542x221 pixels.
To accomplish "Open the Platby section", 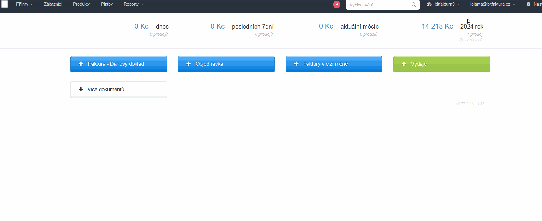I will (107, 4).
